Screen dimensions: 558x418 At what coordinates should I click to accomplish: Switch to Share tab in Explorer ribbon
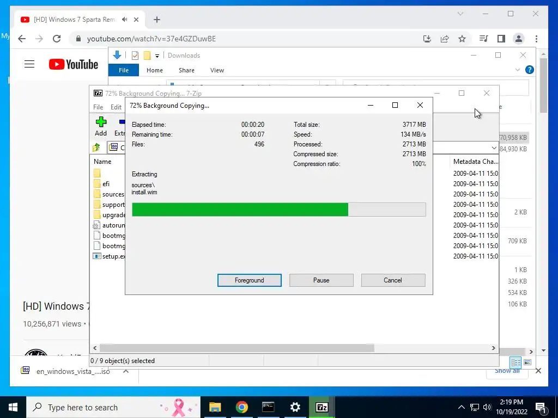[x=186, y=70]
